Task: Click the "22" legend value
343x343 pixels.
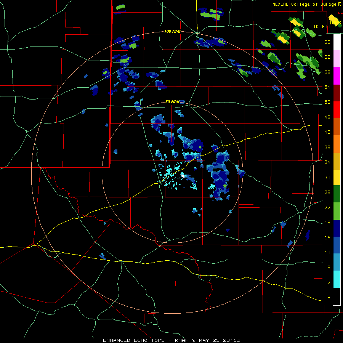Action: (x=327, y=207)
